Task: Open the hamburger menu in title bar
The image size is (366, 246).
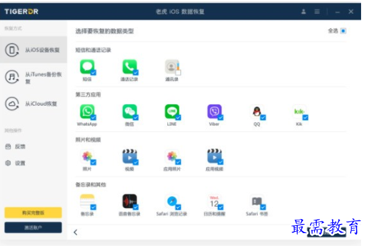Action: 317,12
